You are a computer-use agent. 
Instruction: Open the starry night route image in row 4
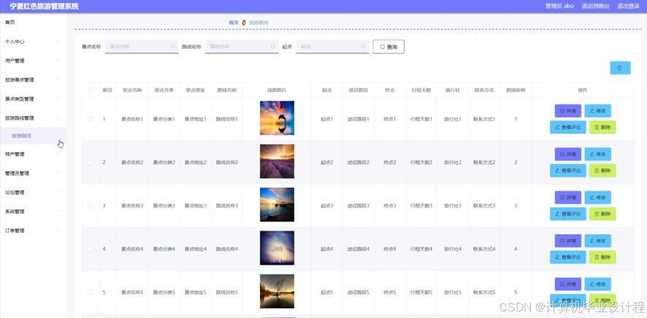[277, 247]
